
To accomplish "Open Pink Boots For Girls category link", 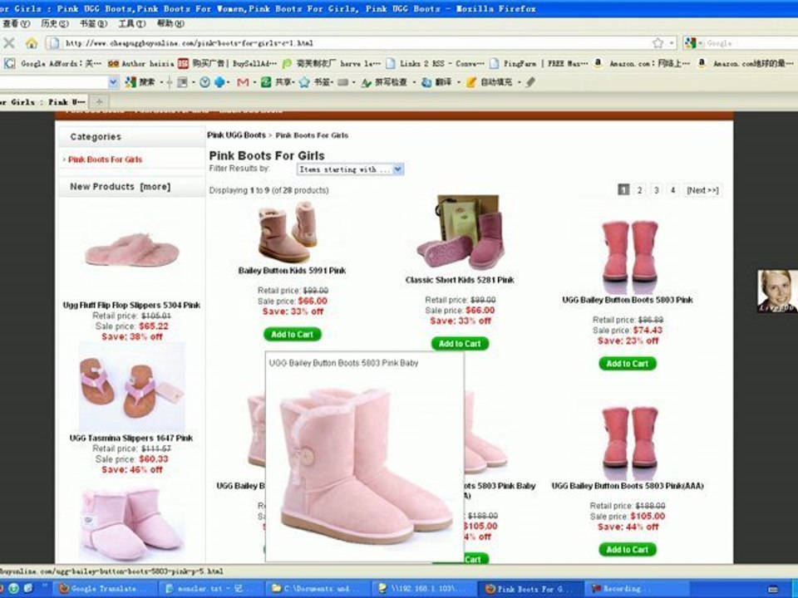I will [106, 159].
